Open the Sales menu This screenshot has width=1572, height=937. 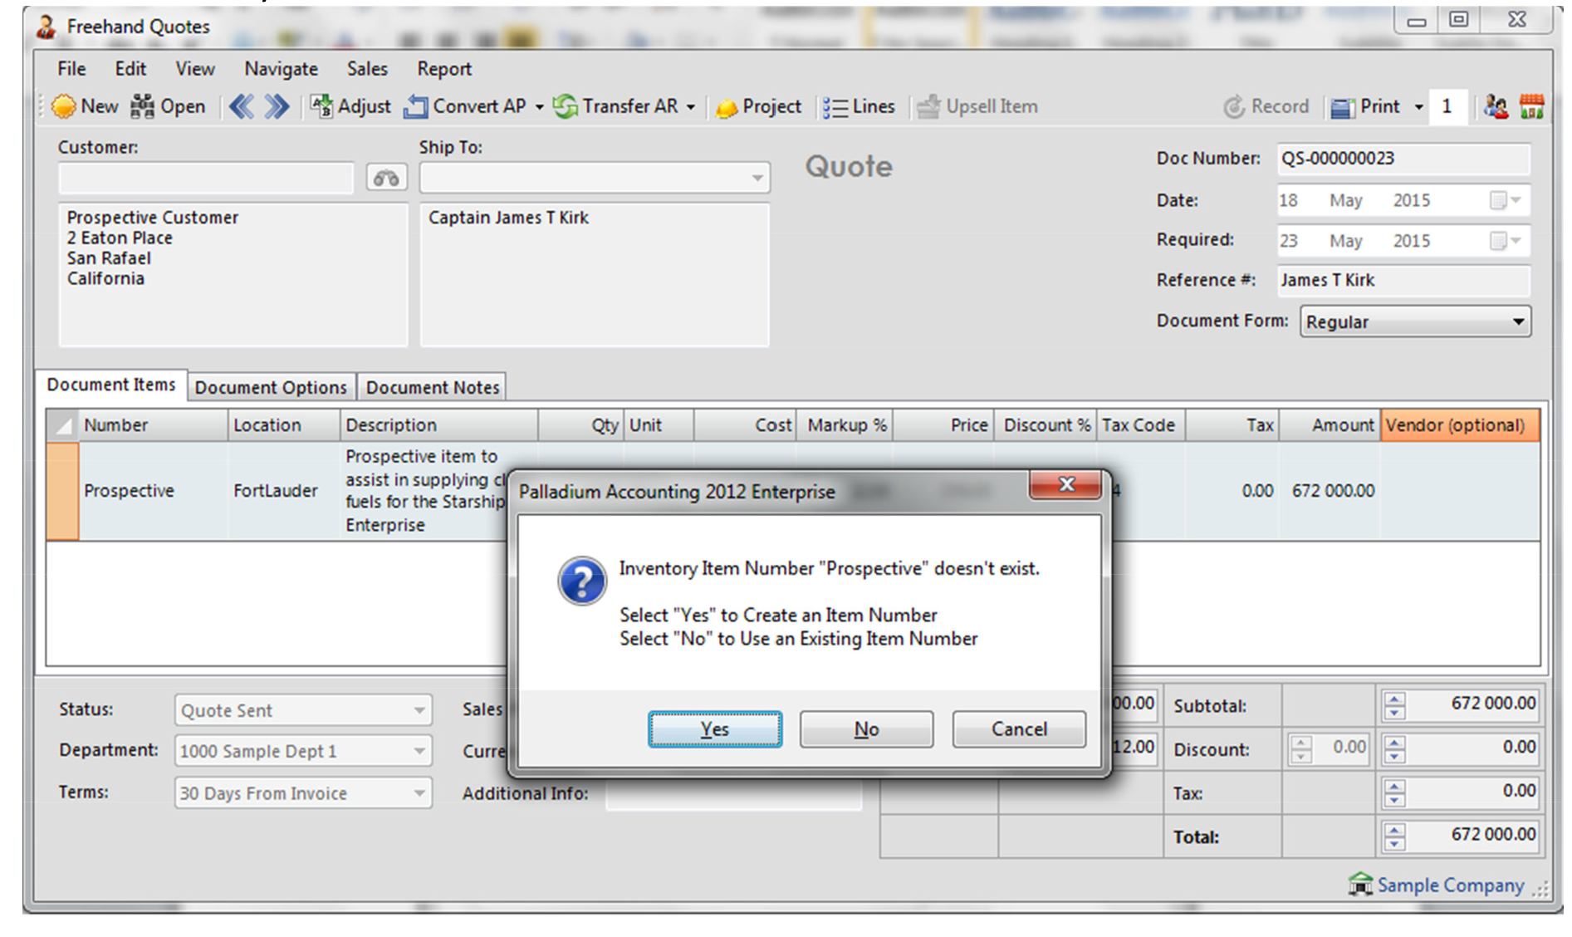(x=367, y=69)
